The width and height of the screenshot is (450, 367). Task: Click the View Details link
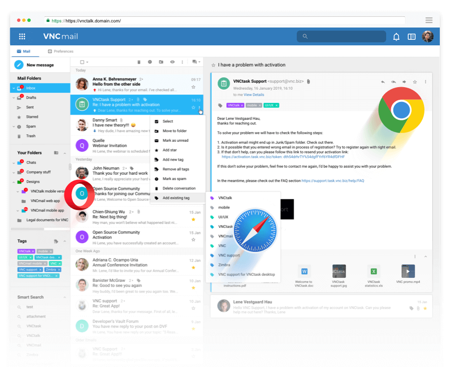click(254, 95)
